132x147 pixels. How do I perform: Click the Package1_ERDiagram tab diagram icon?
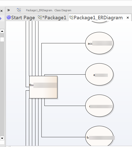tap(71, 18)
